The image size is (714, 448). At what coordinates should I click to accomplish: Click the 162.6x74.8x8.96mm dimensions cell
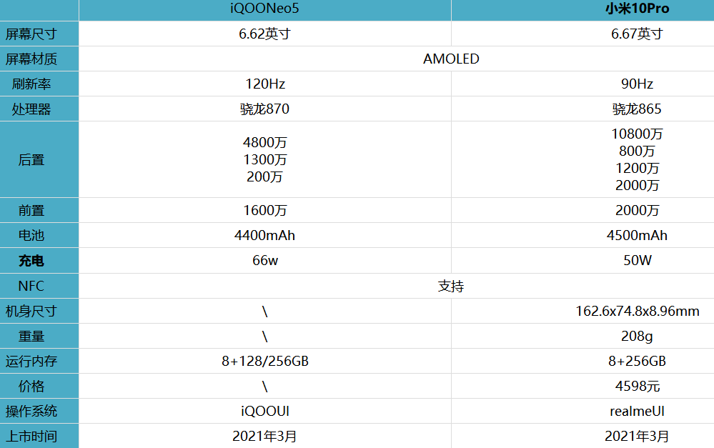pyautogui.click(x=637, y=311)
